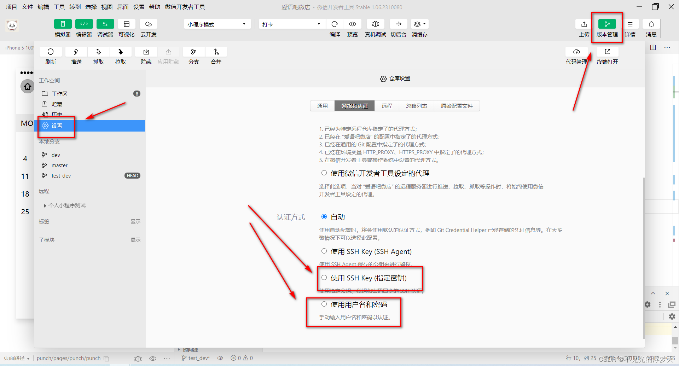Open Cloud Development (云开发)

148,24
